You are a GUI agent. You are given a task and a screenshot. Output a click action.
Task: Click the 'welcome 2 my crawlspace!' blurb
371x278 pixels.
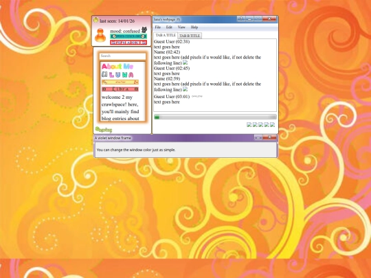pyautogui.click(x=120, y=108)
